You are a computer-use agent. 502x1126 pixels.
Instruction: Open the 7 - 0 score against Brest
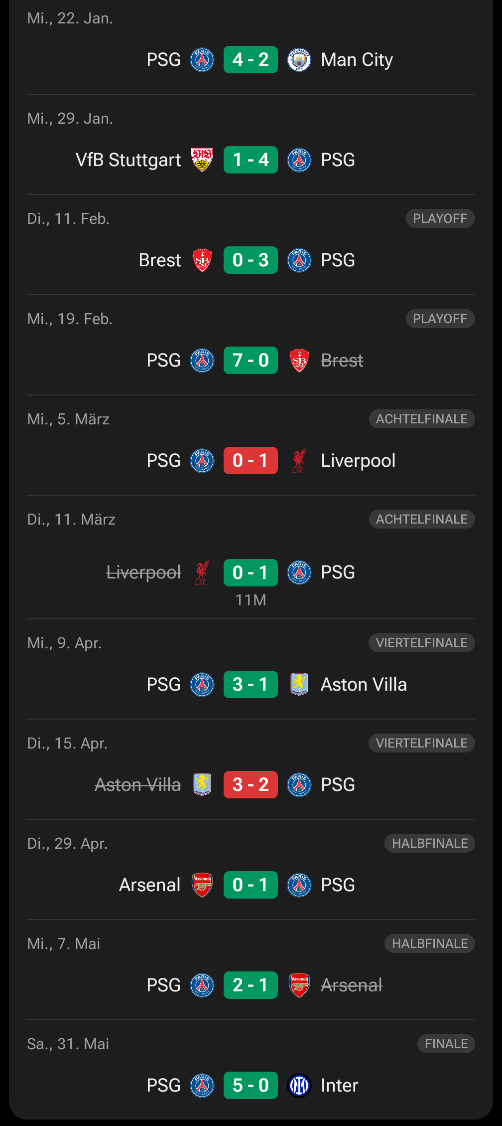pos(251,360)
